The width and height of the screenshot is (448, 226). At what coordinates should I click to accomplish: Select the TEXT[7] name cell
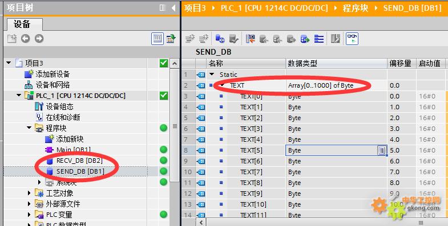(x=251, y=172)
